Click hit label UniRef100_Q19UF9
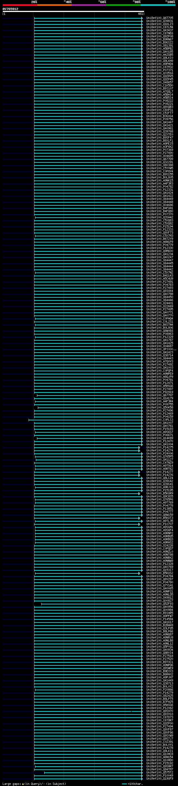 [x=159, y=779]
